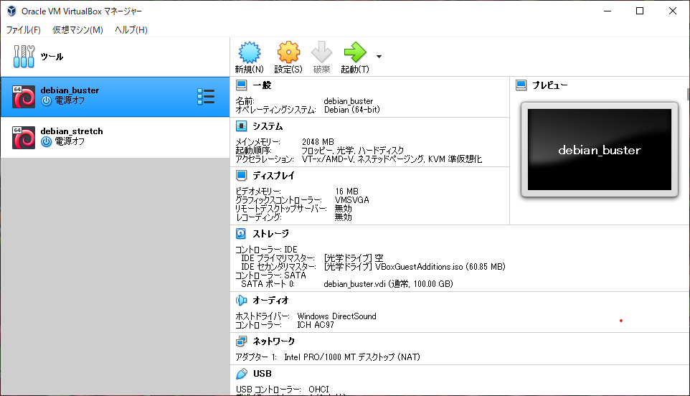Viewport: 690px width, 396px height.
Task: Click the 16 MB video memory value
Action: coord(346,192)
